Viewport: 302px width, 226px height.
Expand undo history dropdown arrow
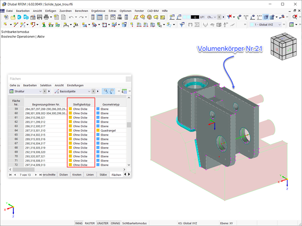(76, 17)
